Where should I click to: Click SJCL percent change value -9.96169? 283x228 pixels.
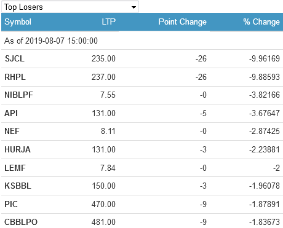265,58
